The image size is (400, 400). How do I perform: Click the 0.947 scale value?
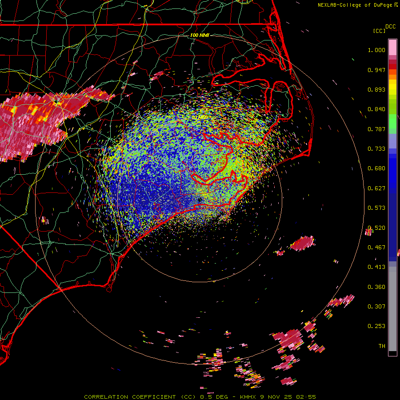click(376, 70)
